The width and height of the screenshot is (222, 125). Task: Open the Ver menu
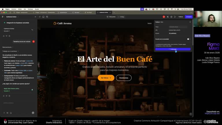tap(25, 9)
